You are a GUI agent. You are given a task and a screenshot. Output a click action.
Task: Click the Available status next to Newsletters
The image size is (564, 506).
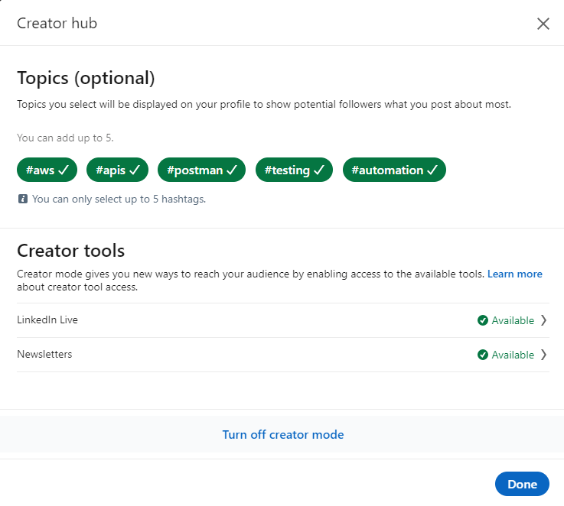[513, 355]
